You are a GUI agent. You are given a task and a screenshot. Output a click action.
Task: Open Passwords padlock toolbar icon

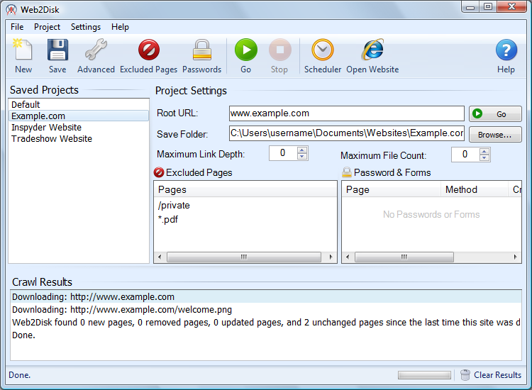[202, 50]
